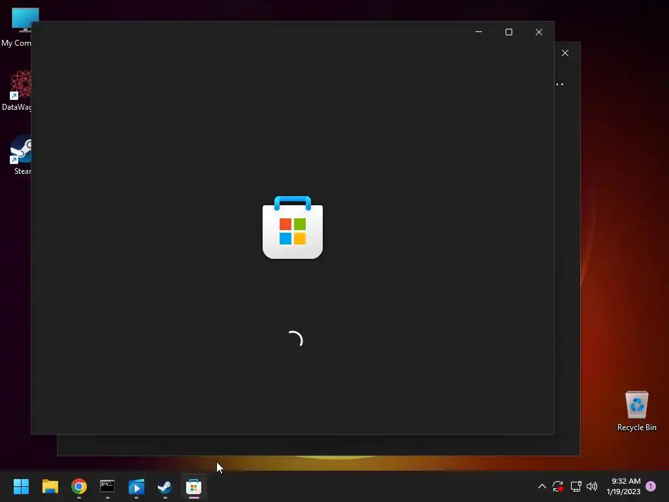Minimize the Microsoft Store window

479,32
